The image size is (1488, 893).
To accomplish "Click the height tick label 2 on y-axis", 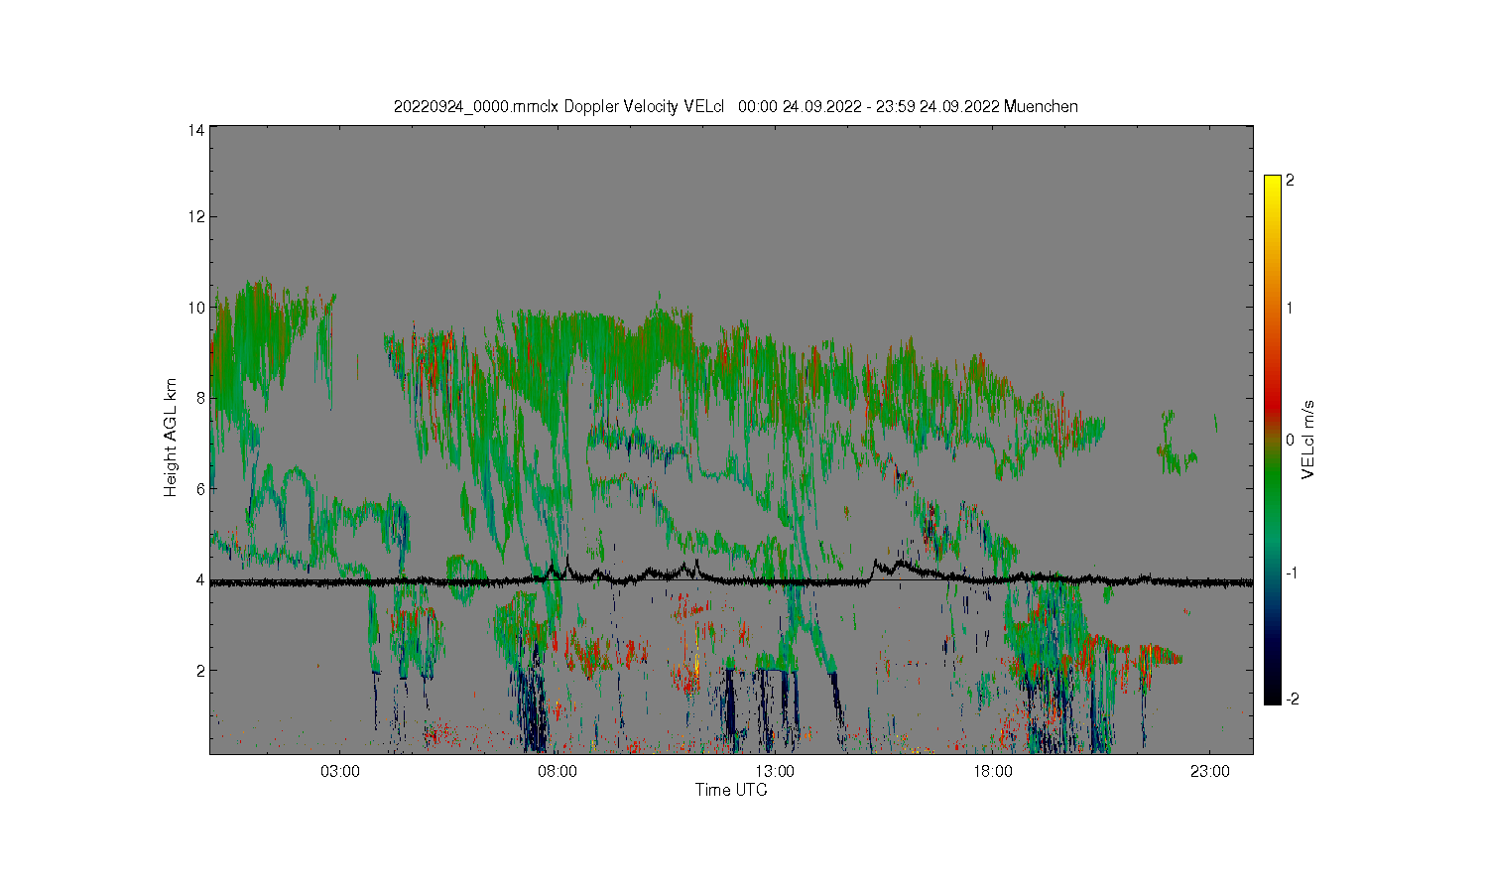I will (200, 671).
